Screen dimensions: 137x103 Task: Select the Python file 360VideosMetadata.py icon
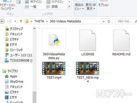[54, 40]
